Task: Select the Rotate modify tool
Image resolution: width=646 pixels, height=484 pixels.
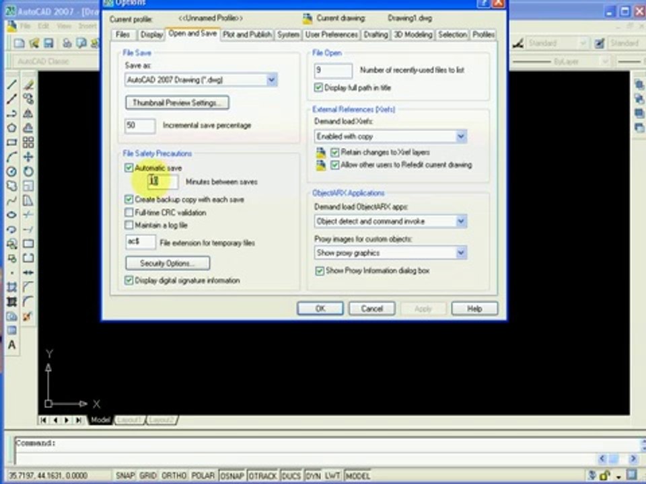Action: [x=28, y=171]
